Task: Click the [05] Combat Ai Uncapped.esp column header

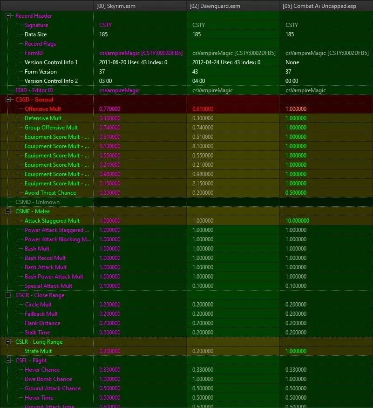Action: 326,6
